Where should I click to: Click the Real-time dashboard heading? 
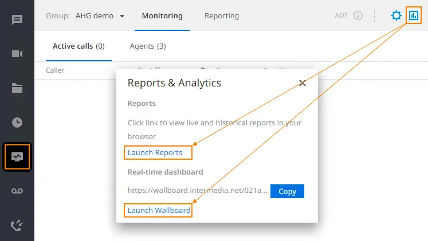(166, 172)
